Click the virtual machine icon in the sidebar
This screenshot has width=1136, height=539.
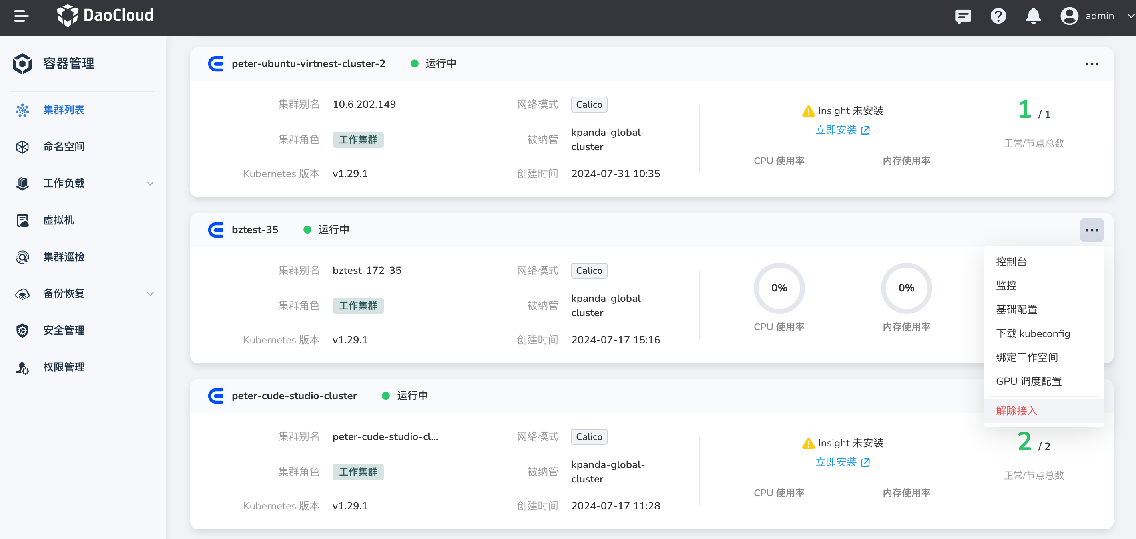22,220
